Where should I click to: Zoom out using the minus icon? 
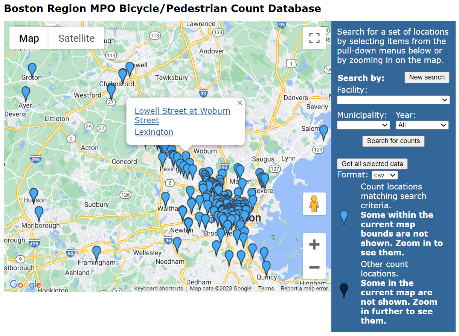[x=314, y=268]
